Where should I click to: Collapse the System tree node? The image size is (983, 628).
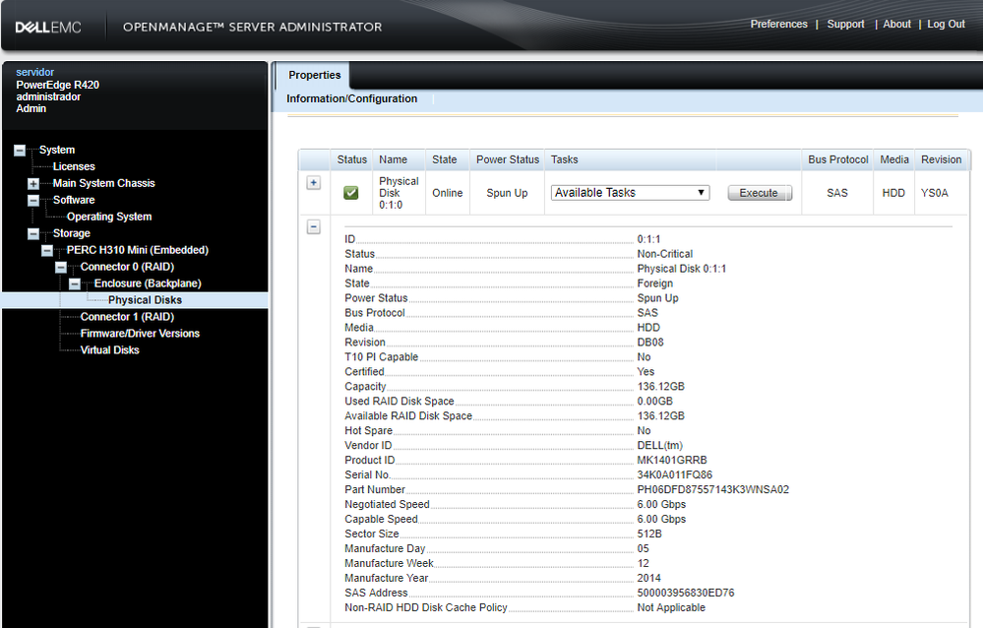tap(20, 150)
